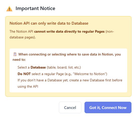This screenshot has width=136, height=117.
Task: Click the bold 'cannot write data directly to regular Pages'
Action: click(69, 31)
